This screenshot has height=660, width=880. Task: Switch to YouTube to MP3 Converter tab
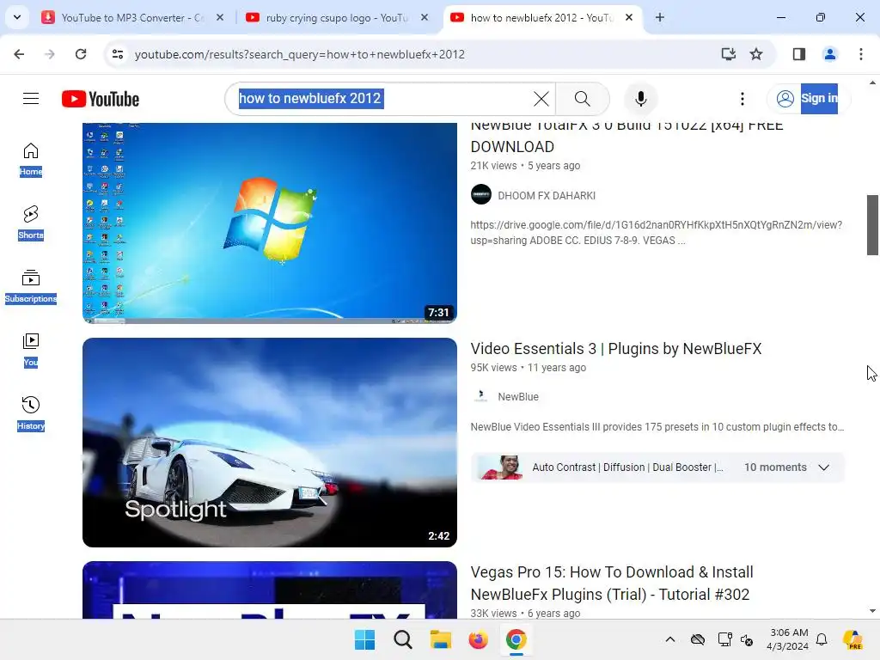132,17
